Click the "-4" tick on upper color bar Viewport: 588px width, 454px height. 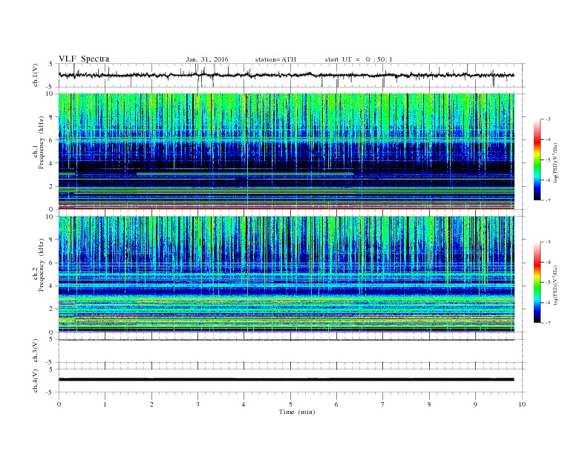(547, 139)
